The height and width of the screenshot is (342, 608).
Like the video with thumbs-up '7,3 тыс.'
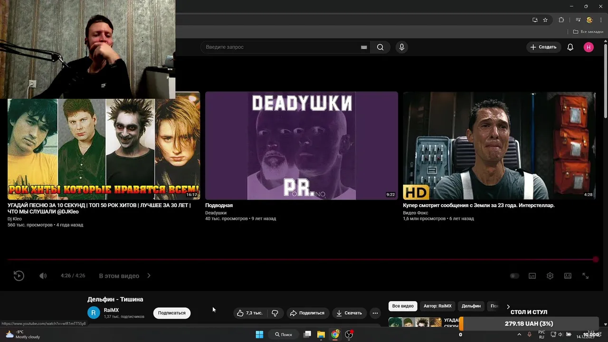(250, 313)
